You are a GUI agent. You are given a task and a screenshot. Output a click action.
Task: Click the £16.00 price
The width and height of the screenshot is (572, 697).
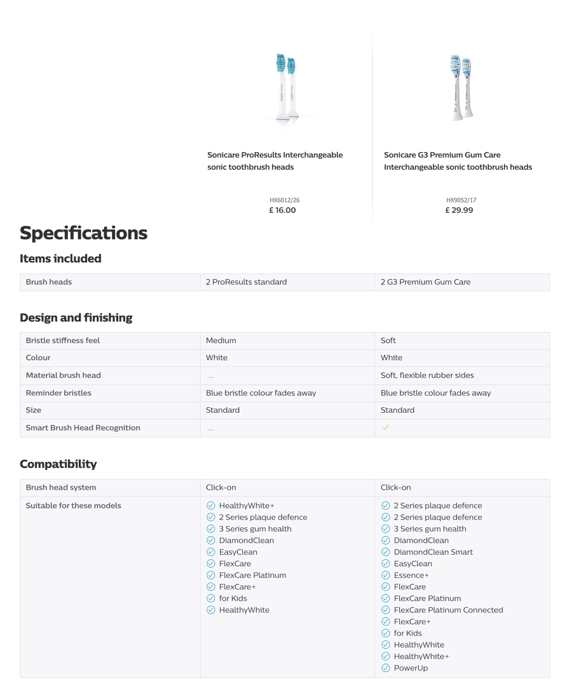click(x=282, y=210)
